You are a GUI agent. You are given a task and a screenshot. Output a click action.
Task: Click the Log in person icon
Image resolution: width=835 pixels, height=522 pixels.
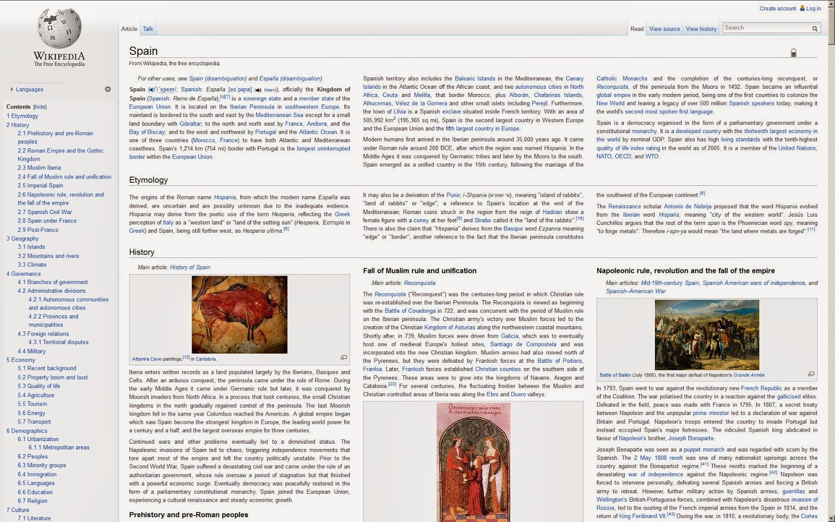tap(802, 8)
